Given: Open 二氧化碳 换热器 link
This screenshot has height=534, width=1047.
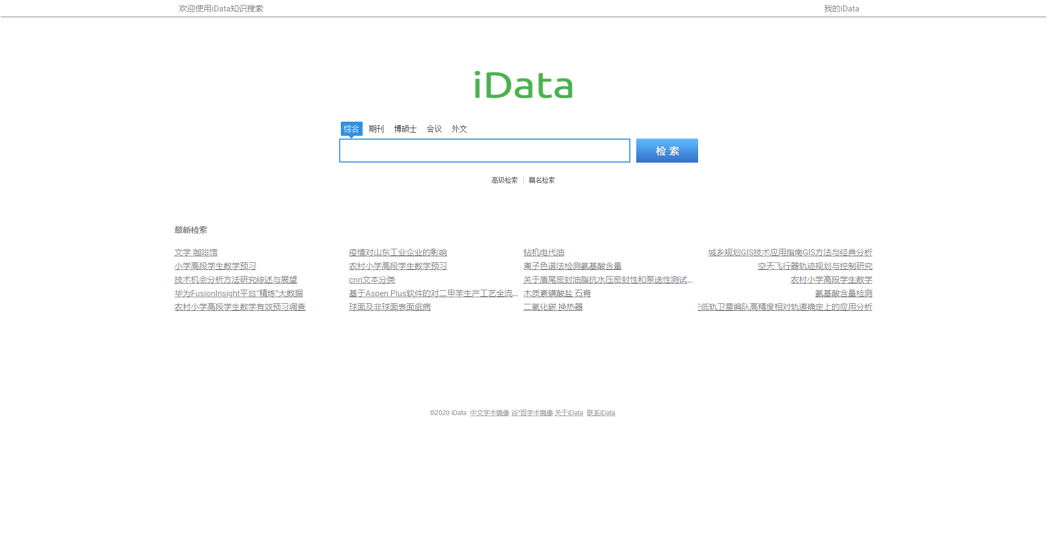Looking at the screenshot, I should [x=553, y=307].
